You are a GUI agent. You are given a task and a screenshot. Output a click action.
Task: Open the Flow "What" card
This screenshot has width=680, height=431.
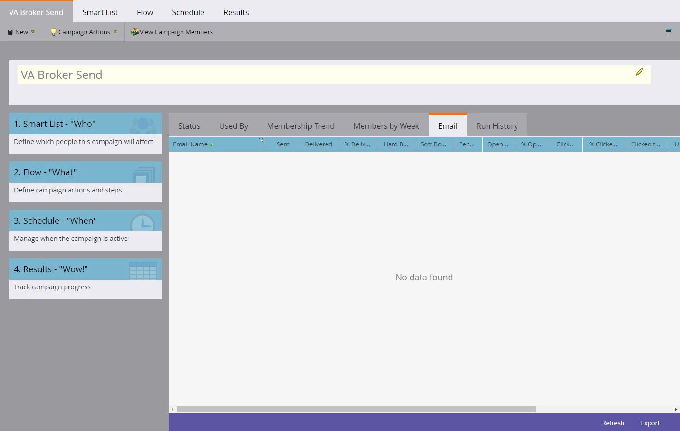pos(85,182)
